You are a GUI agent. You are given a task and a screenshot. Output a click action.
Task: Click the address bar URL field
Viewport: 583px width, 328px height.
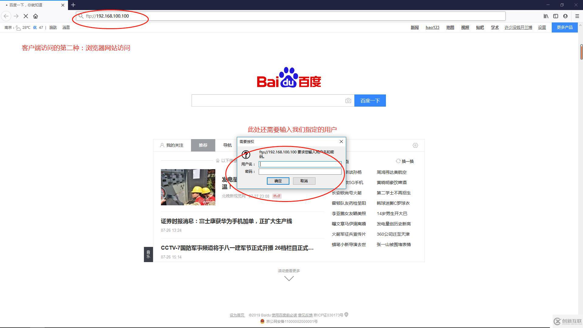click(291, 16)
